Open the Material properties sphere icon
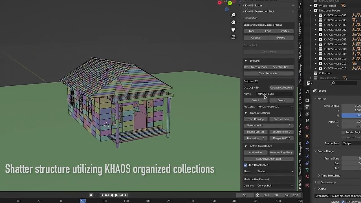The height and width of the screenshot is (203, 361). click(307, 177)
